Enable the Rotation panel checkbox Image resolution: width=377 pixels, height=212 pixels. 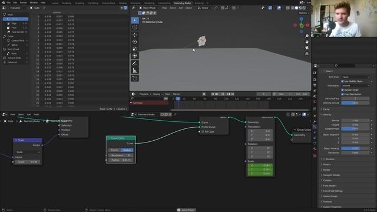click(x=324, y=159)
